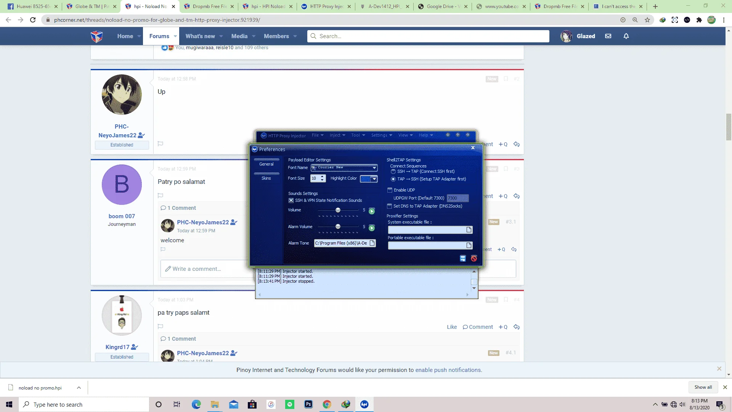Select SSH → TAP connect sequence
This screenshot has width=732, height=412.
coord(393,172)
